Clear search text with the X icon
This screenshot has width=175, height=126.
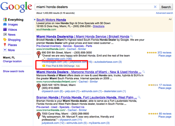(155, 7)
